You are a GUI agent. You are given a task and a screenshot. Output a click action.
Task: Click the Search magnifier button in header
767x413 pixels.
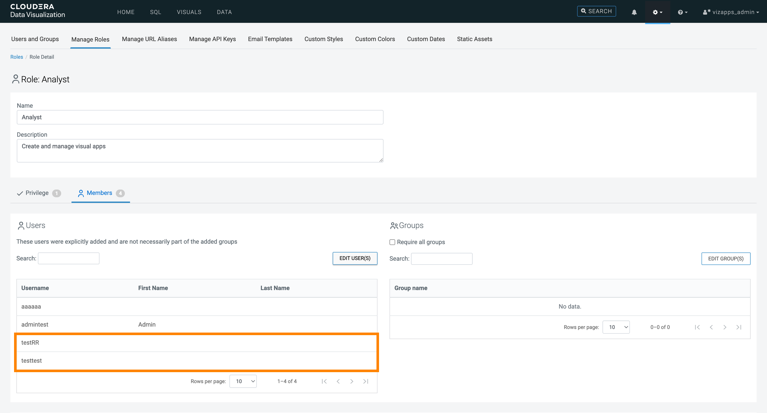point(596,11)
